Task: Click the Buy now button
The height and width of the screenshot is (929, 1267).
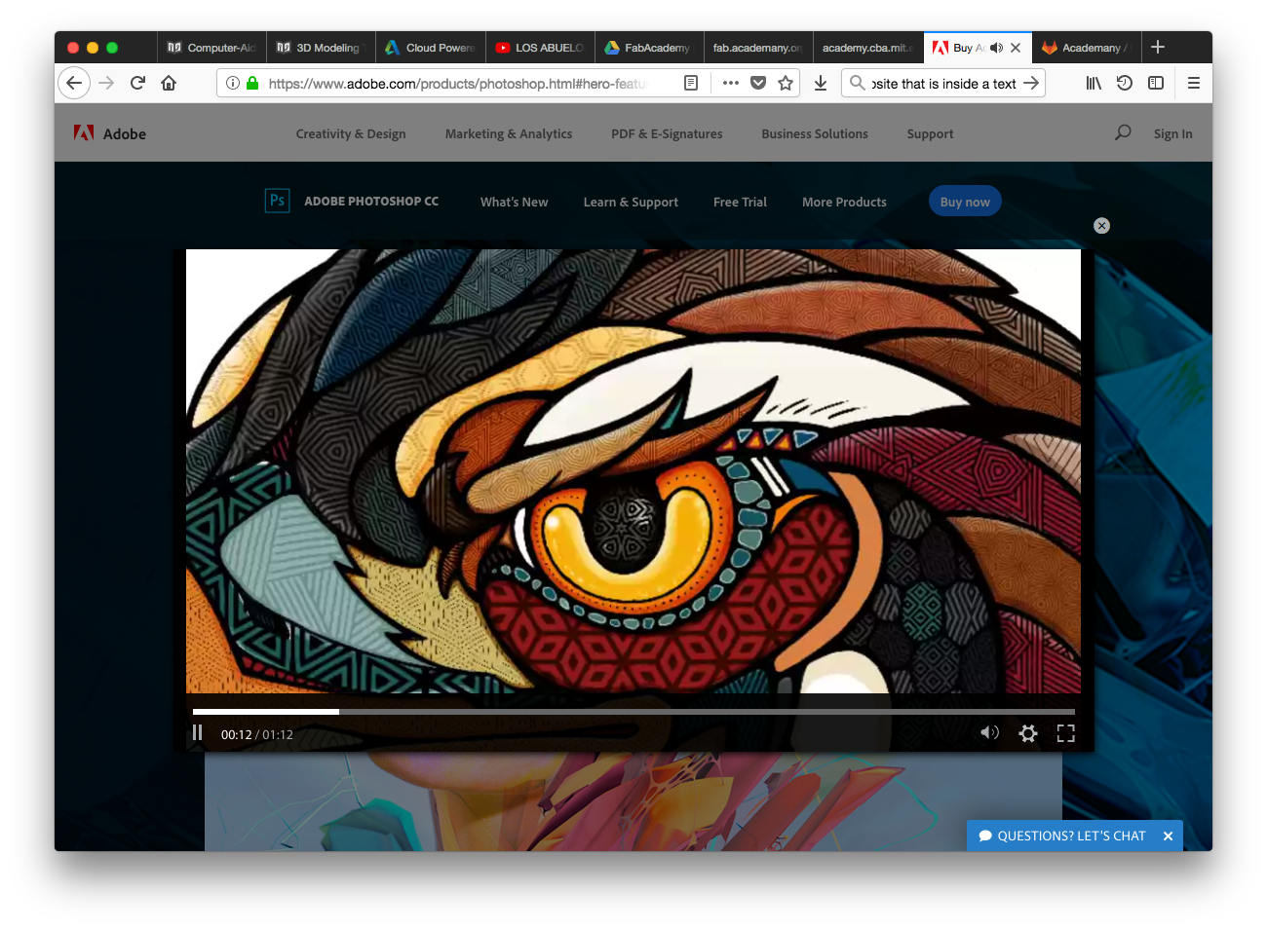Action: click(965, 202)
